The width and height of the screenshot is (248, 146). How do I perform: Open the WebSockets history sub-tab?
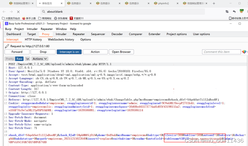61,40
